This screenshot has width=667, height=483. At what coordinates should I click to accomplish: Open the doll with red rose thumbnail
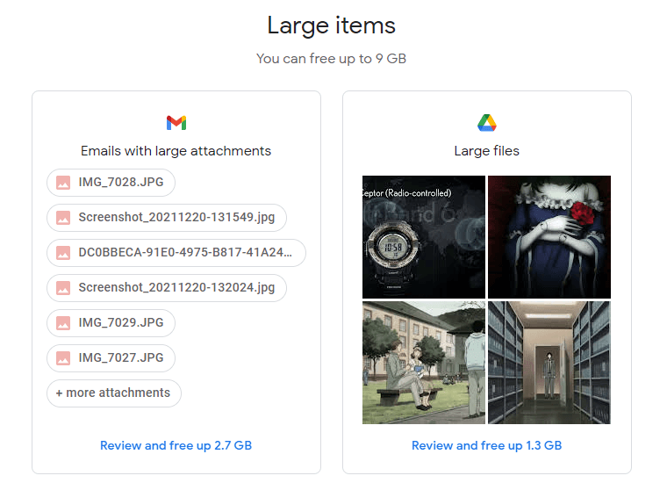click(x=549, y=237)
